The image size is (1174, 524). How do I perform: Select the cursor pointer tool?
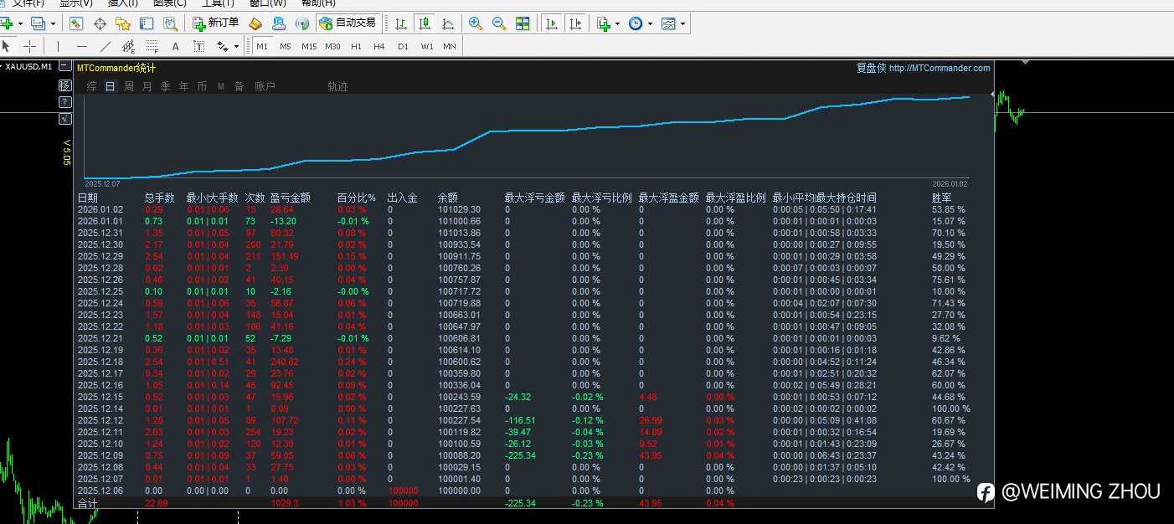coord(7,46)
